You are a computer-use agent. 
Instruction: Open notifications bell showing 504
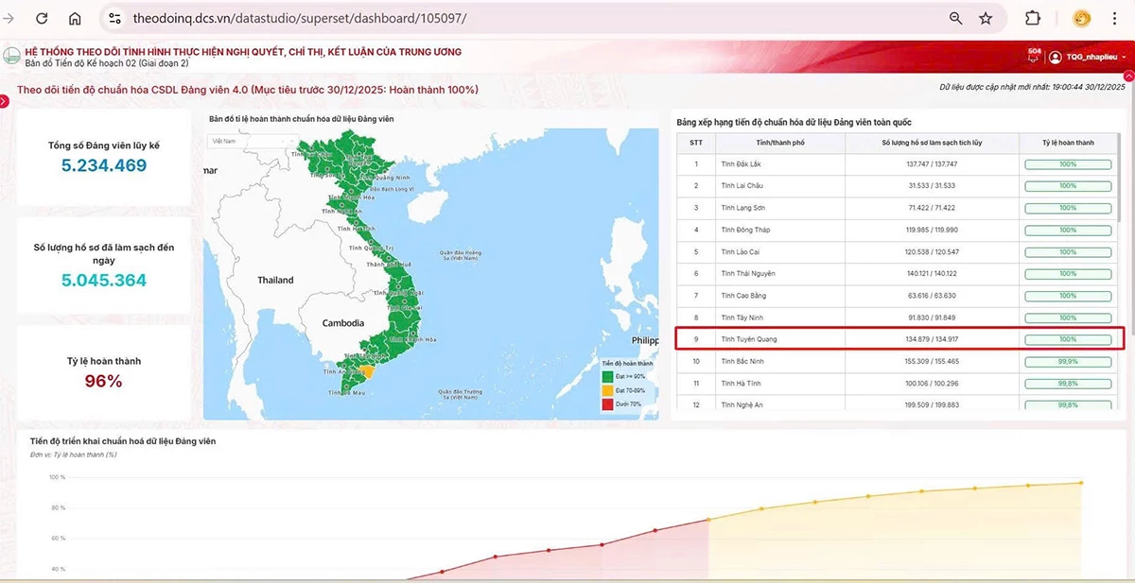coord(1034,57)
